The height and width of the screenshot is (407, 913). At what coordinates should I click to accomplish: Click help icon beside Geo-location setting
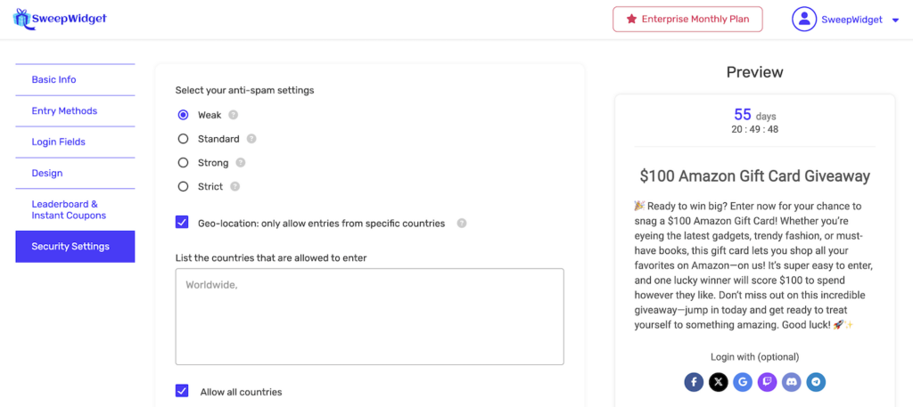point(462,224)
